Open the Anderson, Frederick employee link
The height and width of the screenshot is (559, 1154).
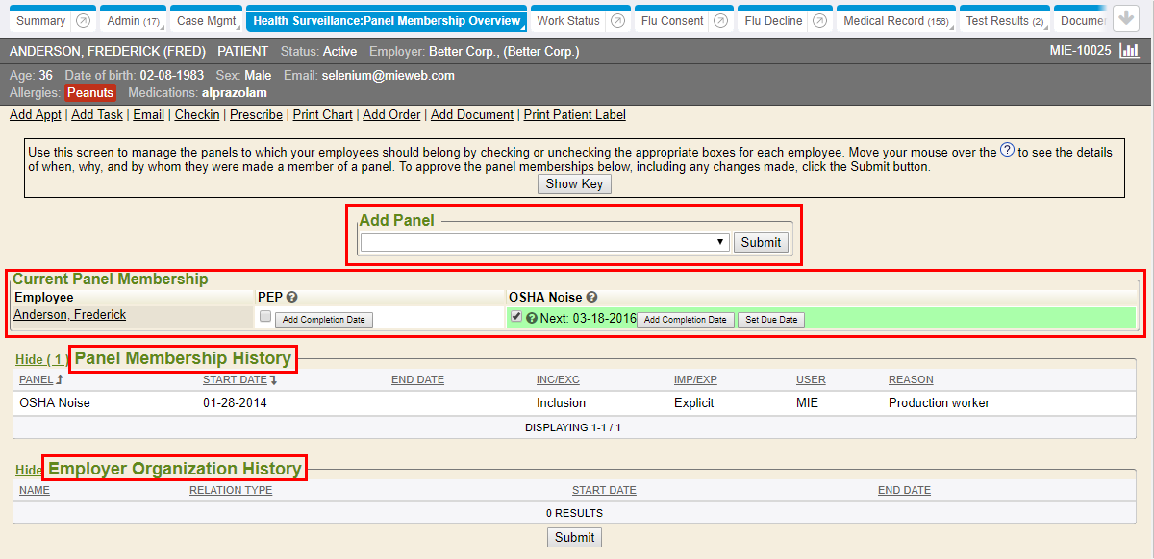[x=69, y=315]
